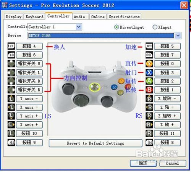Click the 帽状开关 L mapping button
This screenshot has width=191, height=172.
point(29,72)
